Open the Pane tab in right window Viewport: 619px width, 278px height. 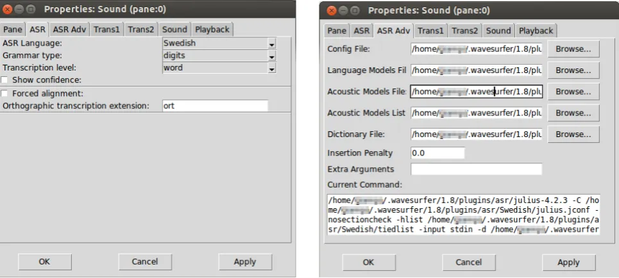(x=337, y=31)
